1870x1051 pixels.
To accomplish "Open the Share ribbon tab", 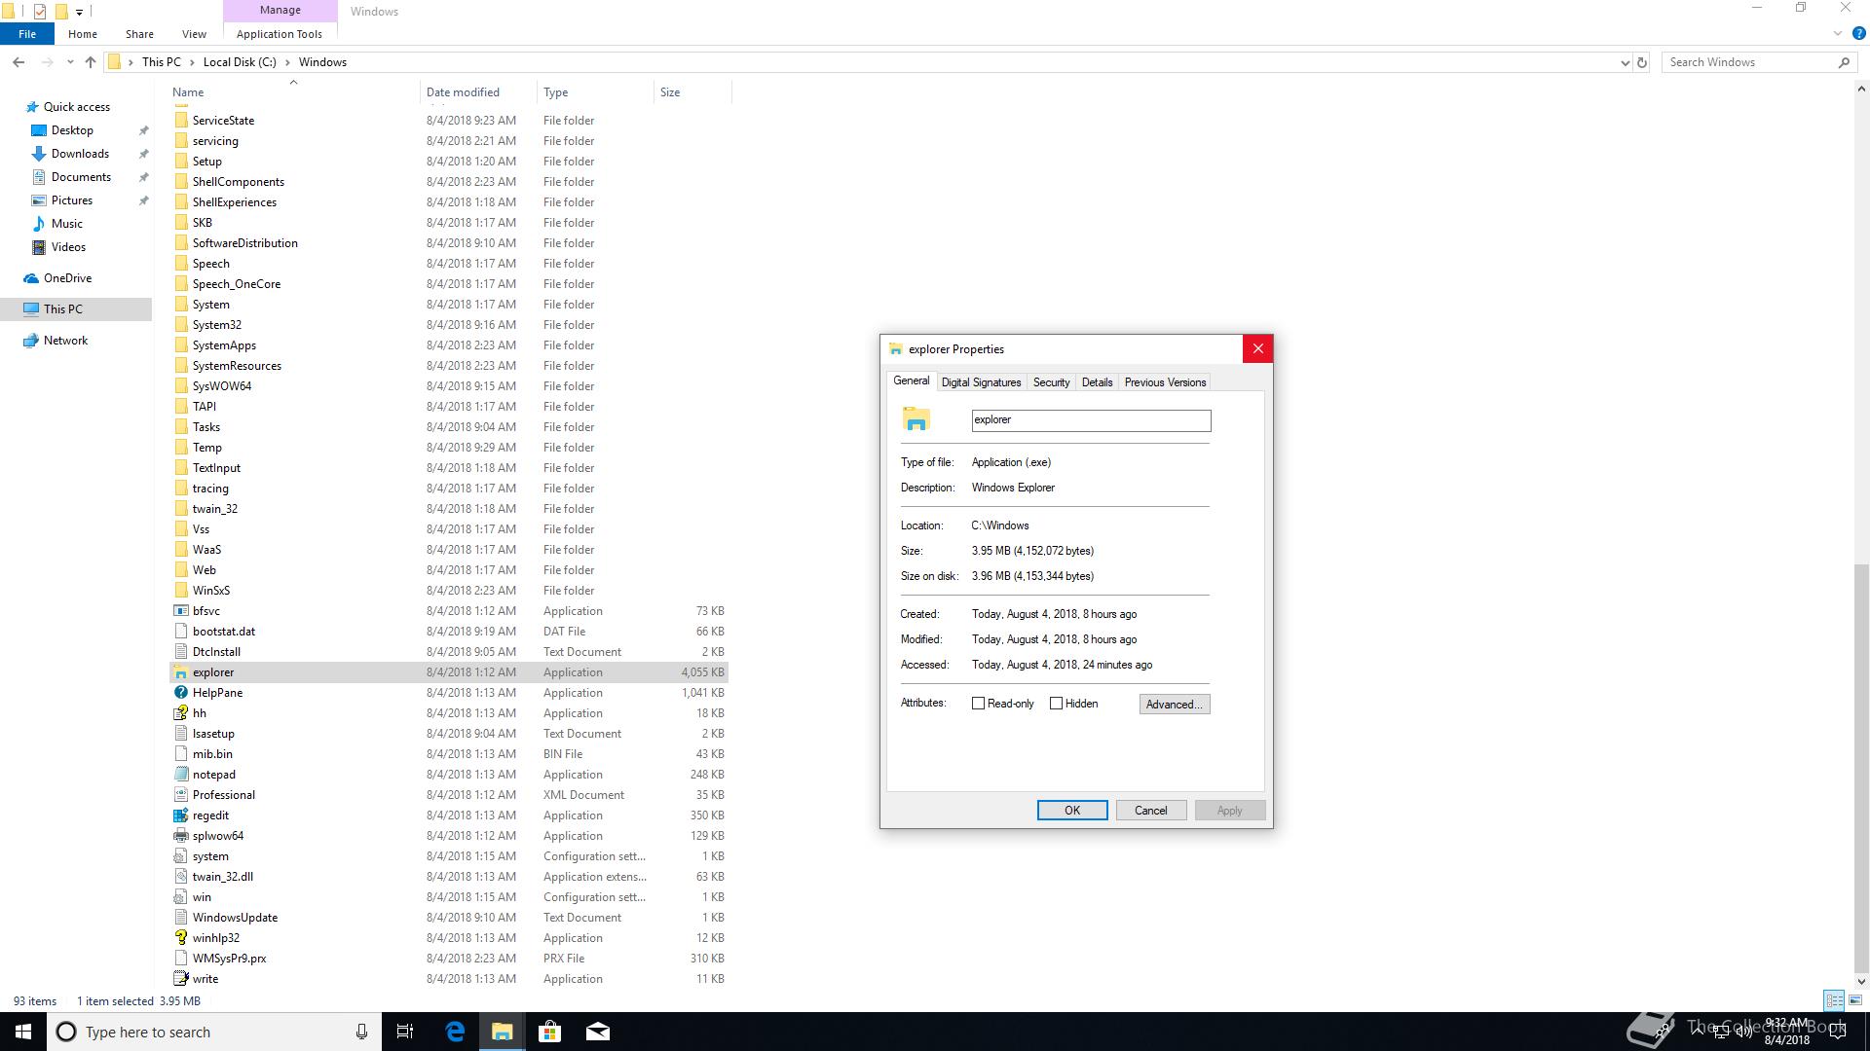I will 139,34.
